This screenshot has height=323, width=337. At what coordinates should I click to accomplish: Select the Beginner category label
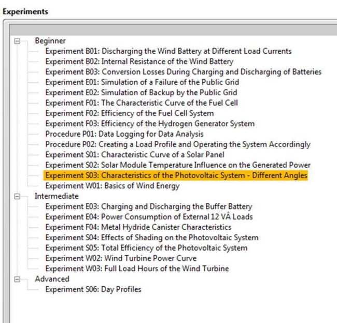click(x=50, y=41)
